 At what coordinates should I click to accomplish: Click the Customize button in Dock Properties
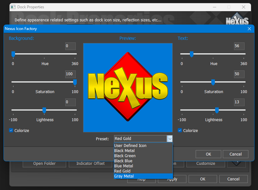pos(206,164)
